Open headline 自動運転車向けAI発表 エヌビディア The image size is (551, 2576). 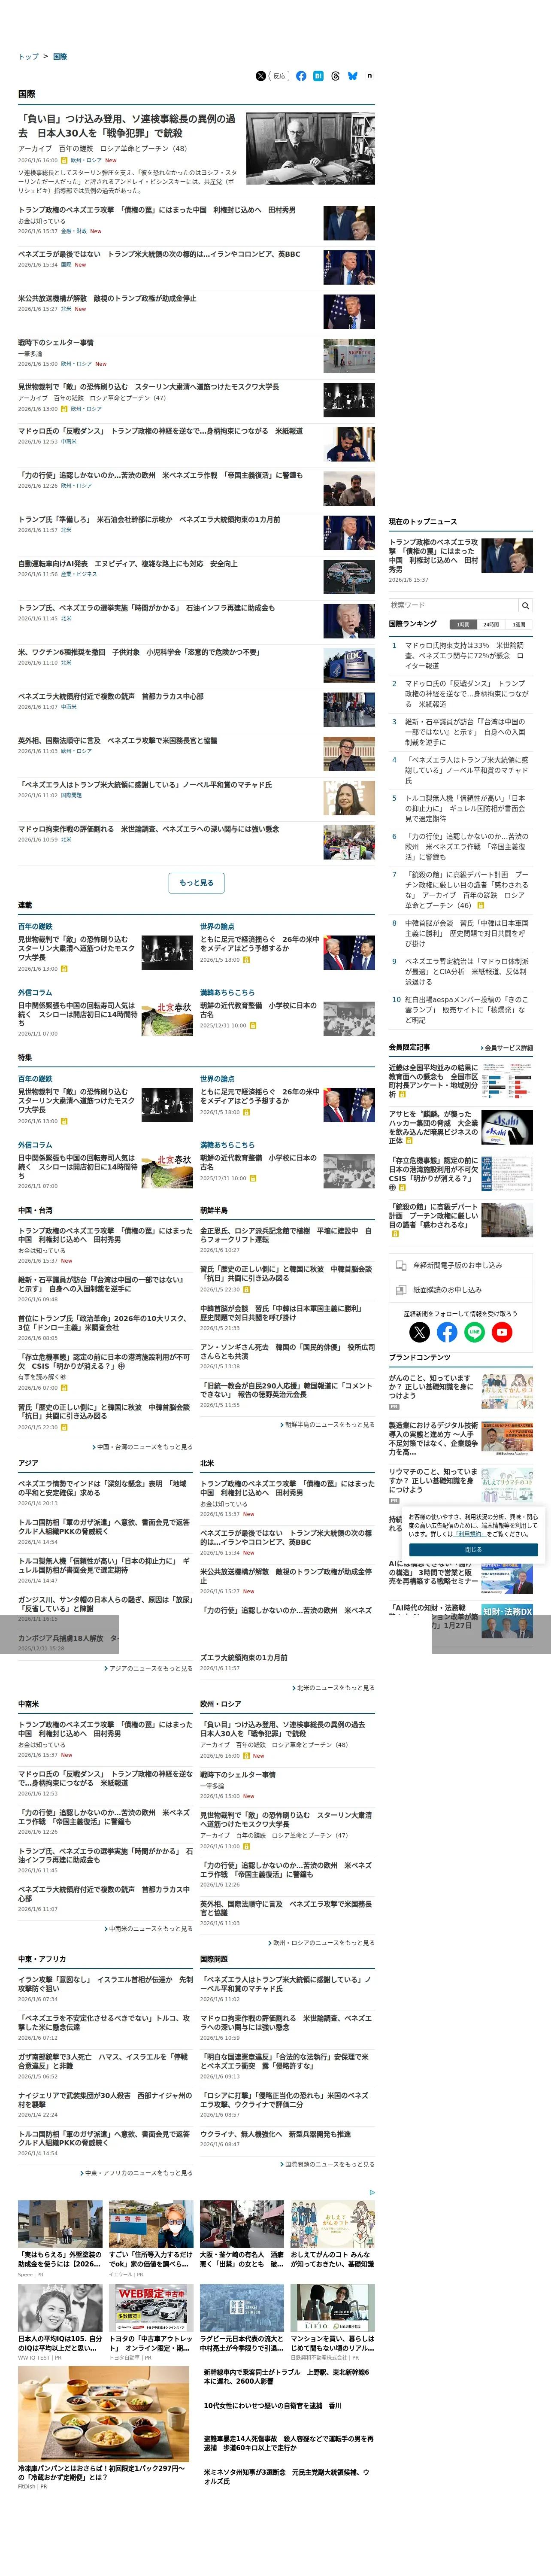tap(128, 564)
